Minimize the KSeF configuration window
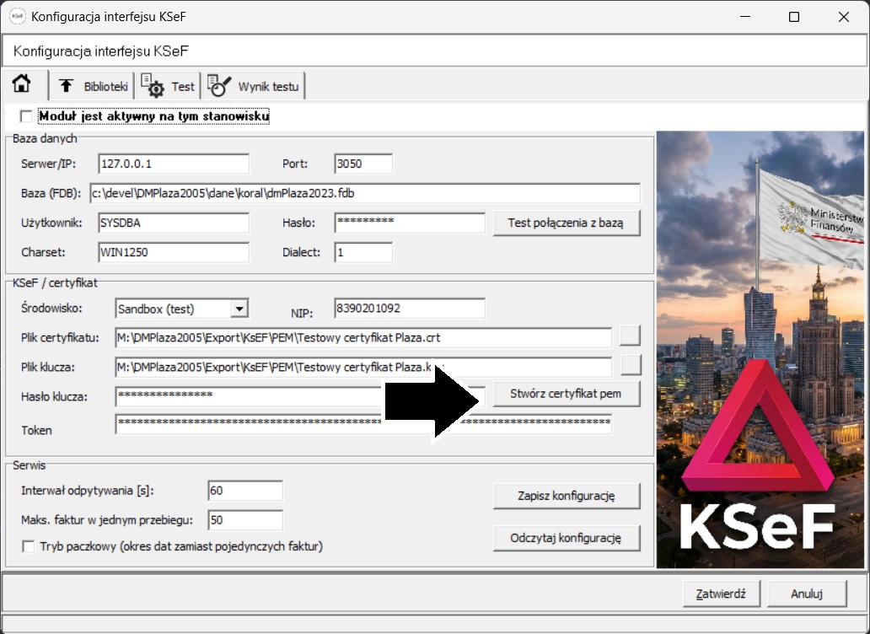This screenshot has height=634, width=870. coord(745,17)
